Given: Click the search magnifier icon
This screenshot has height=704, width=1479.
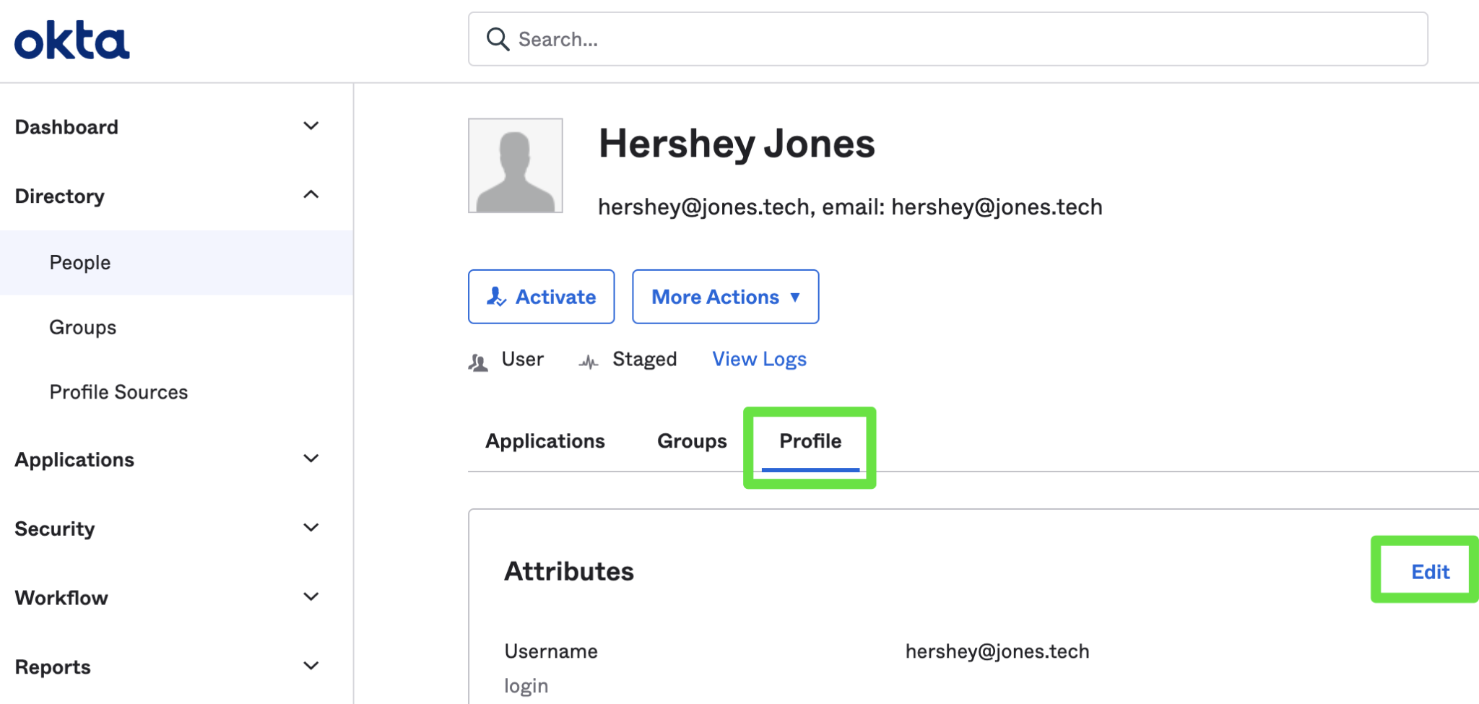Looking at the screenshot, I should coord(498,39).
